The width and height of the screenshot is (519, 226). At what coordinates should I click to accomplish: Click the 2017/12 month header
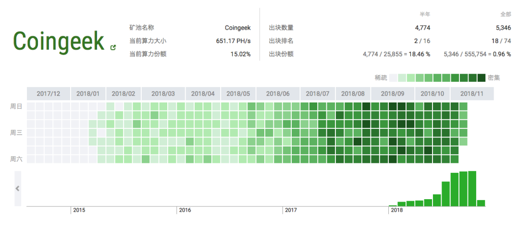click(x=49, y=94)
